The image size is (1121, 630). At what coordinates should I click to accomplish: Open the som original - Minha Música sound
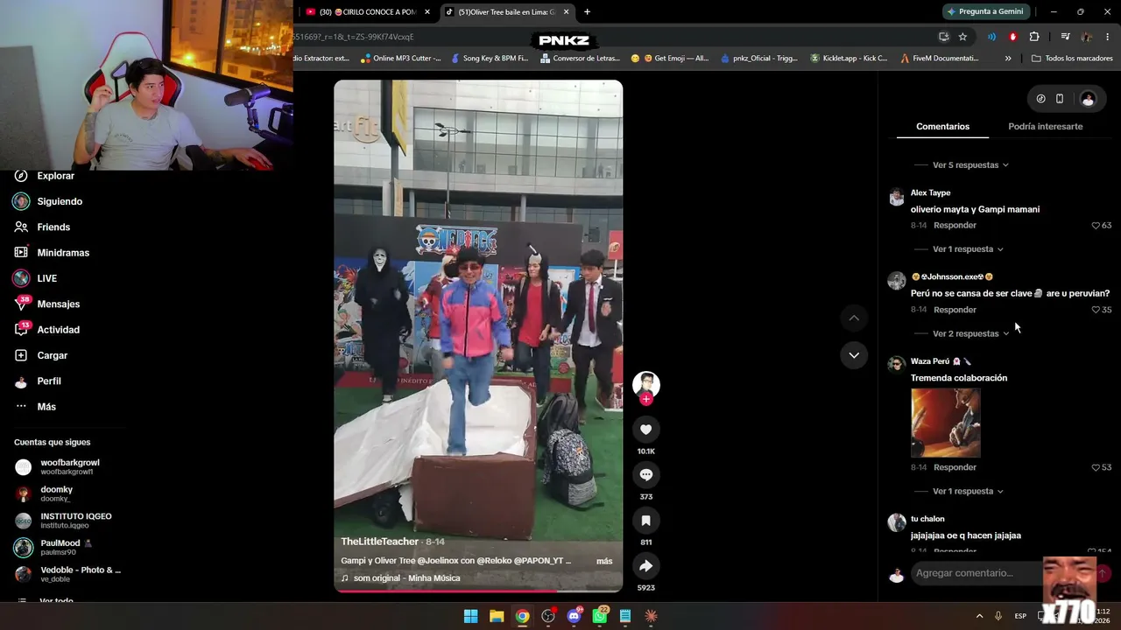pyautogui.click(x=406, y=578)
